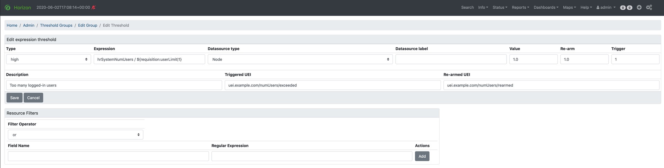Save the expression threshold
Screen dimensions: 664x168
click(15, 98)
